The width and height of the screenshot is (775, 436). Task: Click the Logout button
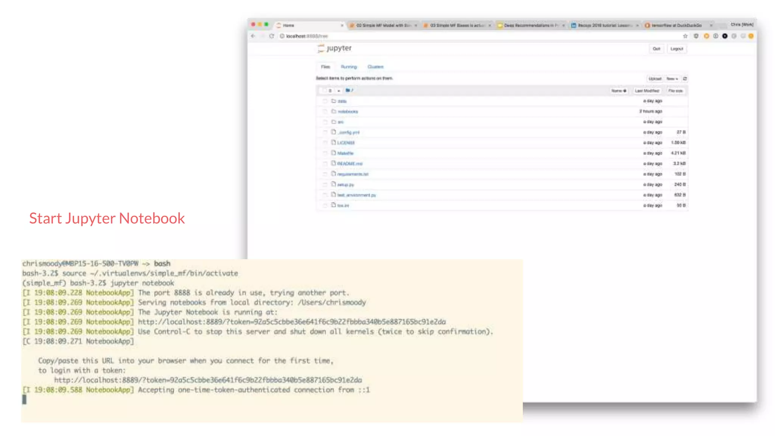(x=677, y=49)
